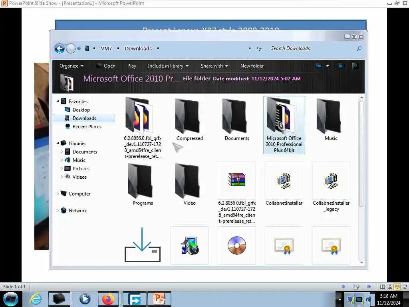Screen dimensions: 409x307
Task: Switch to Reading View button
Action: click(x=397, y=287)
